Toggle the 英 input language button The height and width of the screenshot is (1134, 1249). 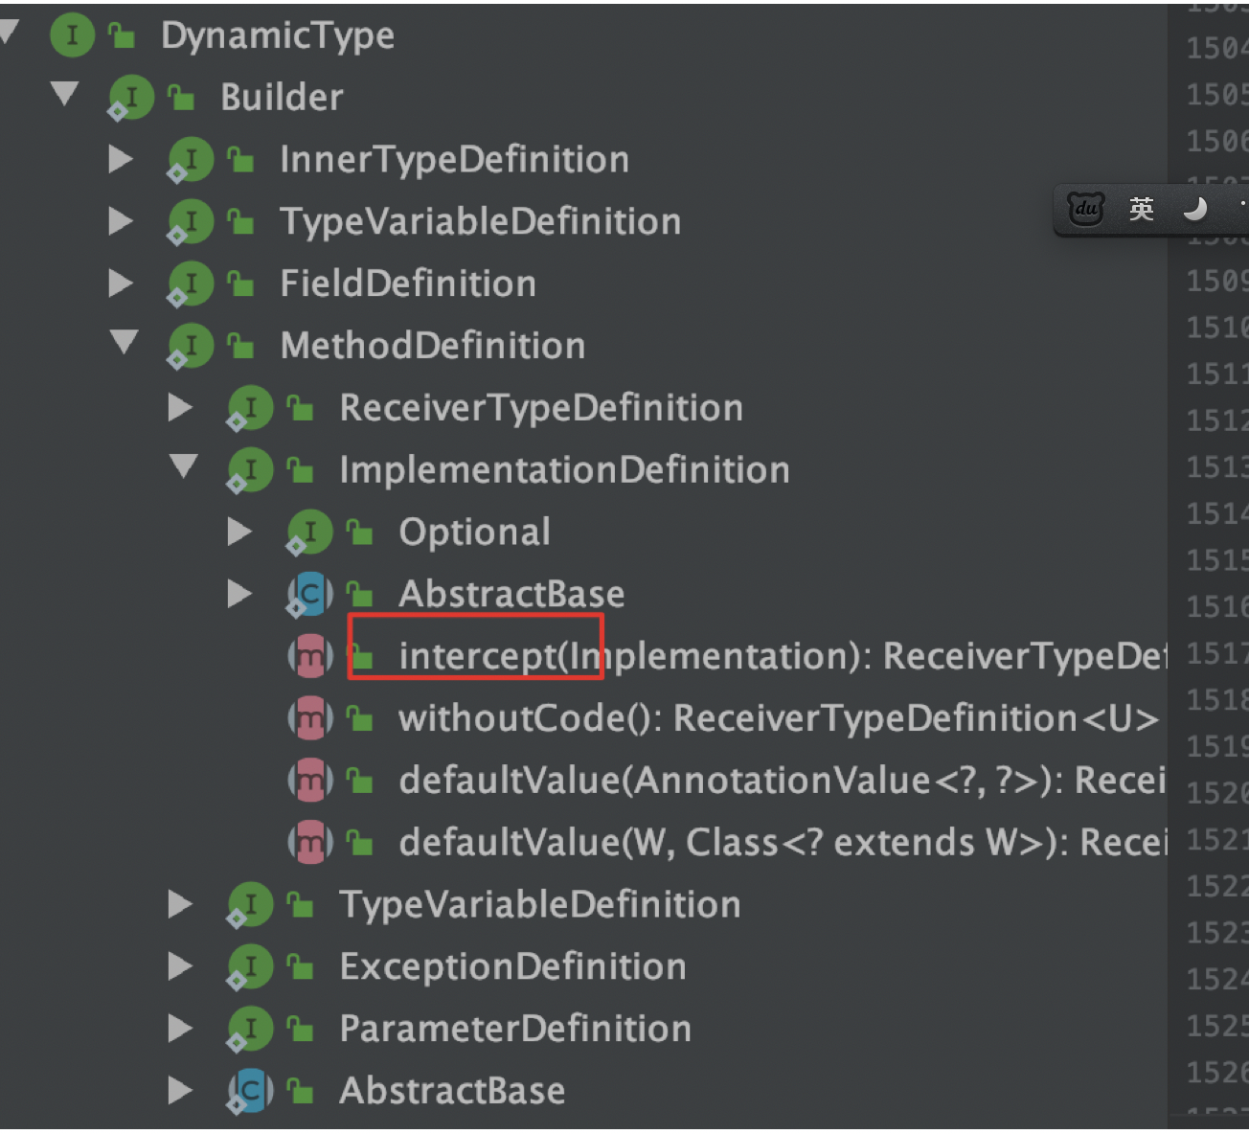[x=1141, y=209]
